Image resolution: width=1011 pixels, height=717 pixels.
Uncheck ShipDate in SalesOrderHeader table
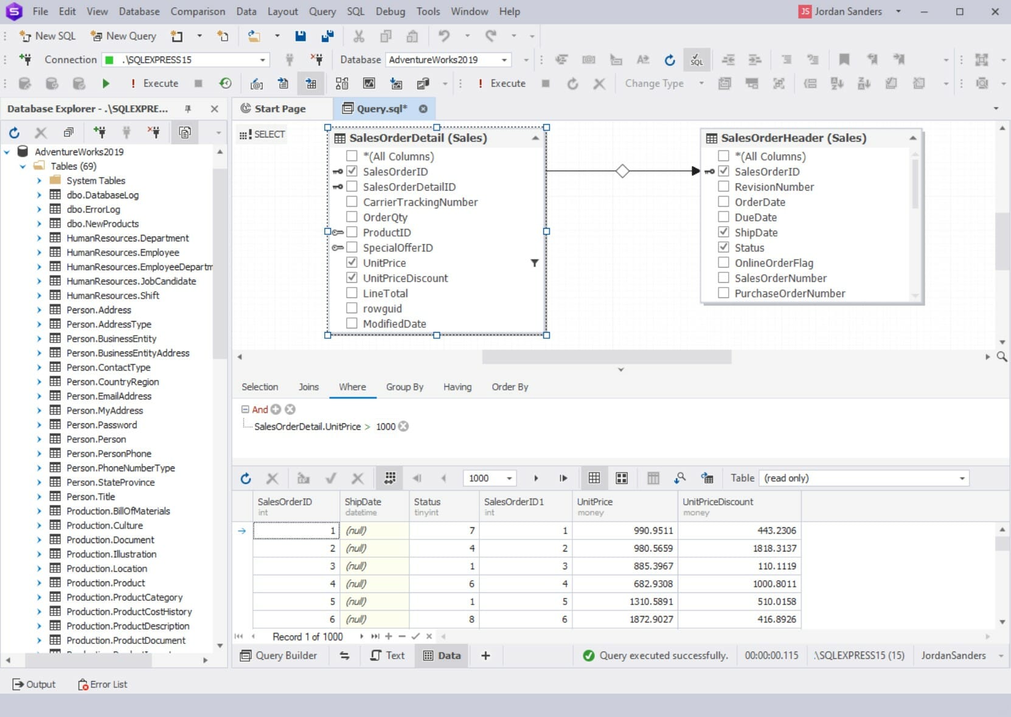(x=723, y=232)
